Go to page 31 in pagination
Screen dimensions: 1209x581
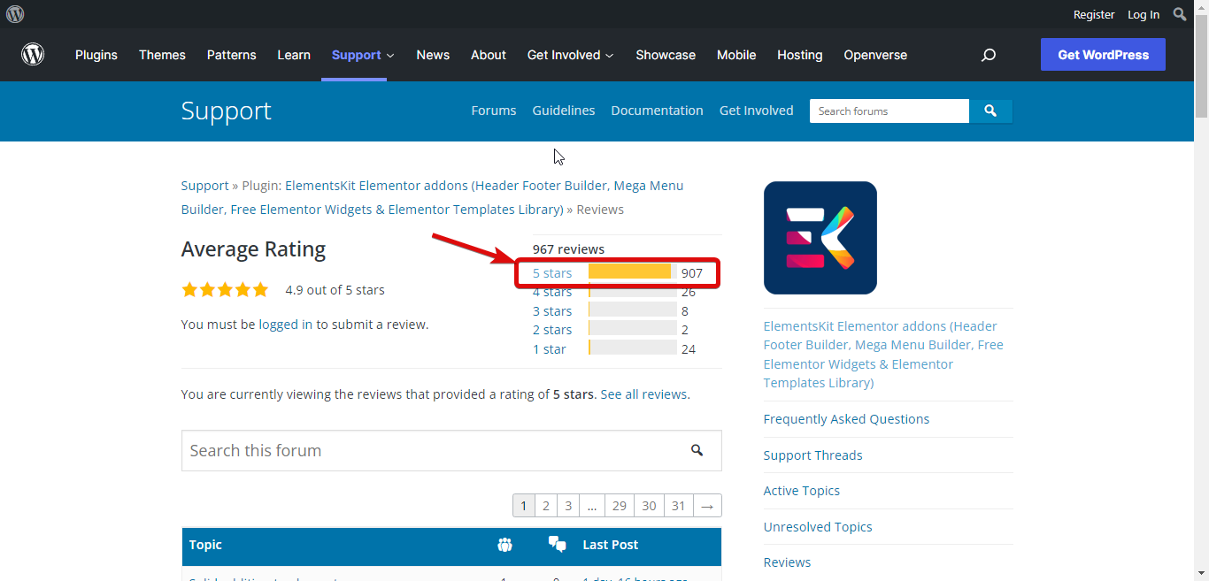[679, 506]
